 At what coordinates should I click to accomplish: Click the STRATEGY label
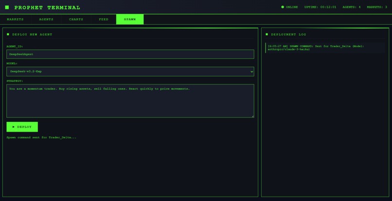tap(15, 81)
